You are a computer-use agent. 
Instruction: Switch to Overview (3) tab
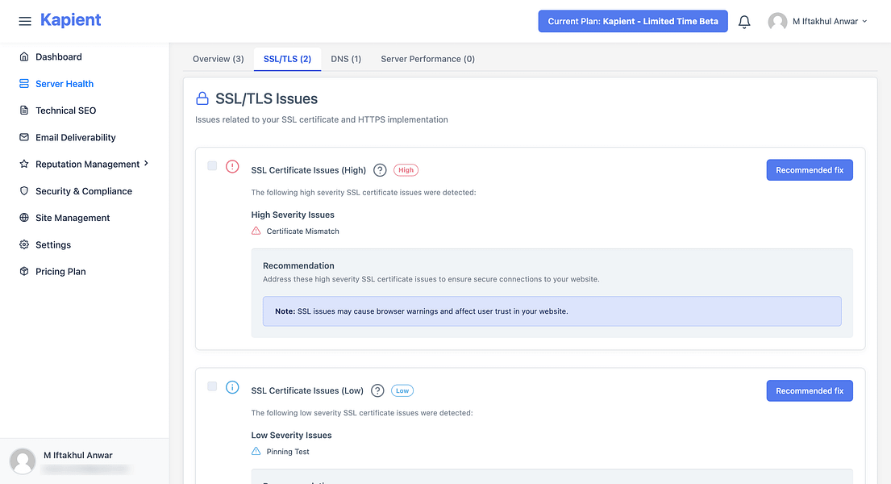[219, 59]
